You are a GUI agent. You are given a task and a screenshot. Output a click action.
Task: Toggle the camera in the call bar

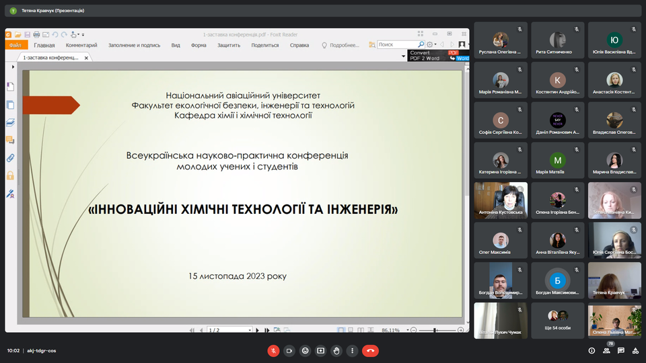coord(289,350)
